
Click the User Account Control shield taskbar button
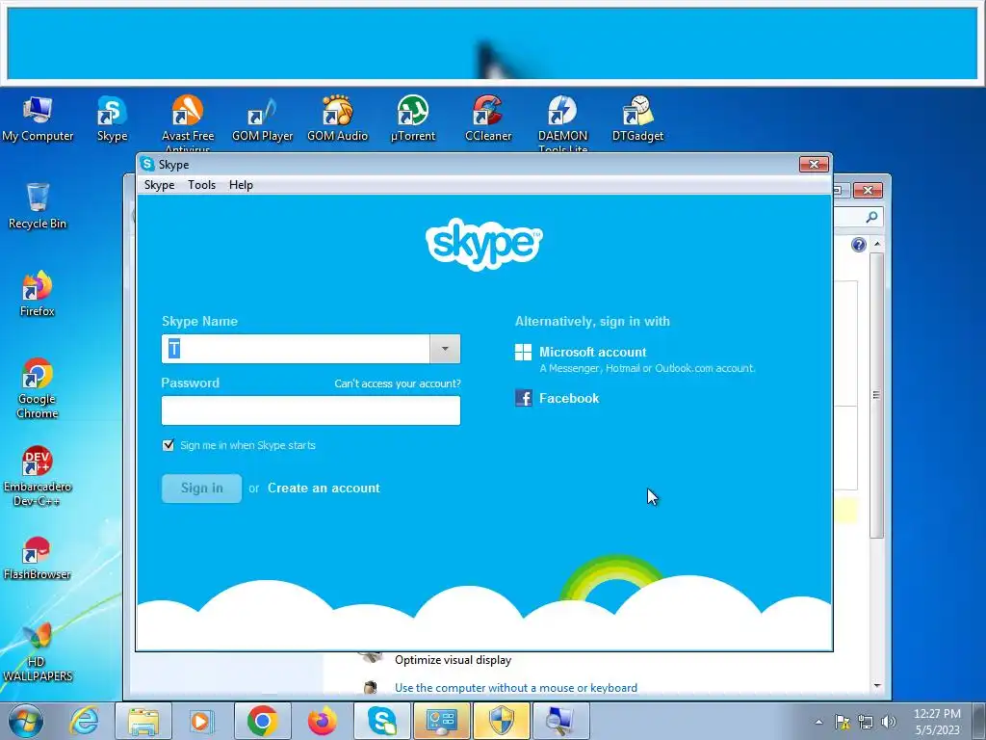coord(501,721)
